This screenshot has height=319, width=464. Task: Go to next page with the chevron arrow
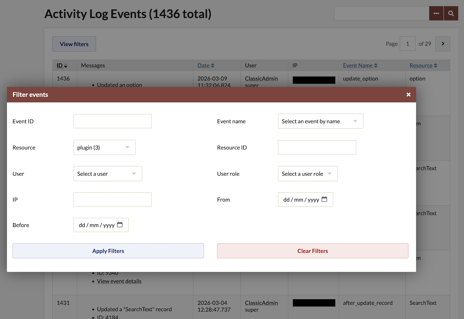(442, 44)
